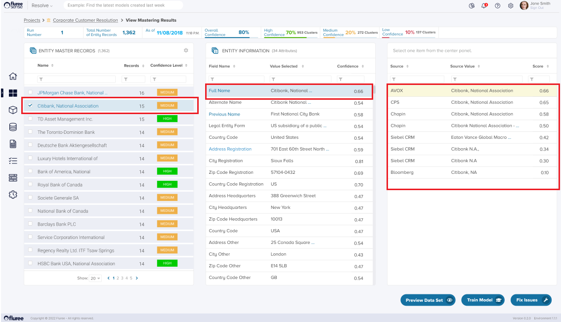Open the Show 20 rows-per-page dropdown
This screenshot has width=561, height=322.
(x=95, y=278)
